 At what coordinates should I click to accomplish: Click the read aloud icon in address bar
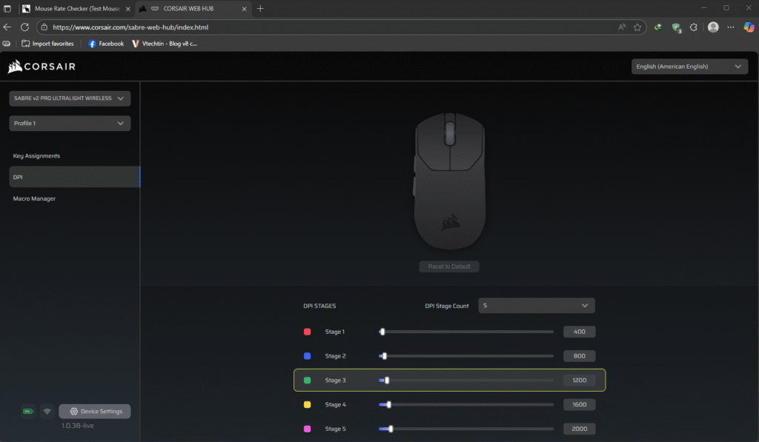point(621,27)
